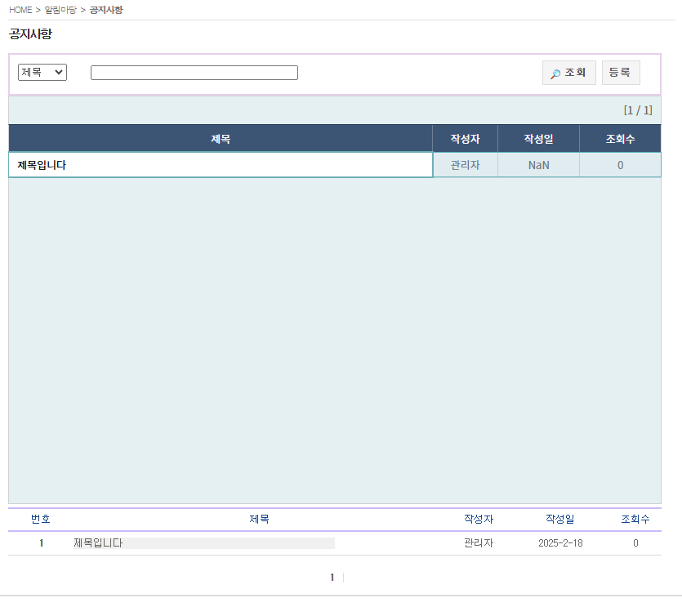Sort grid by 조회수 column header
This screenshot has height=616, width=682.
620,139
